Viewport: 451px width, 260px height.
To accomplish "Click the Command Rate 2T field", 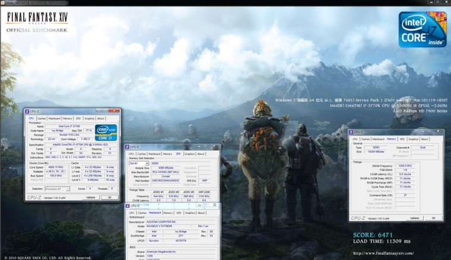I will tap(405, 195).
